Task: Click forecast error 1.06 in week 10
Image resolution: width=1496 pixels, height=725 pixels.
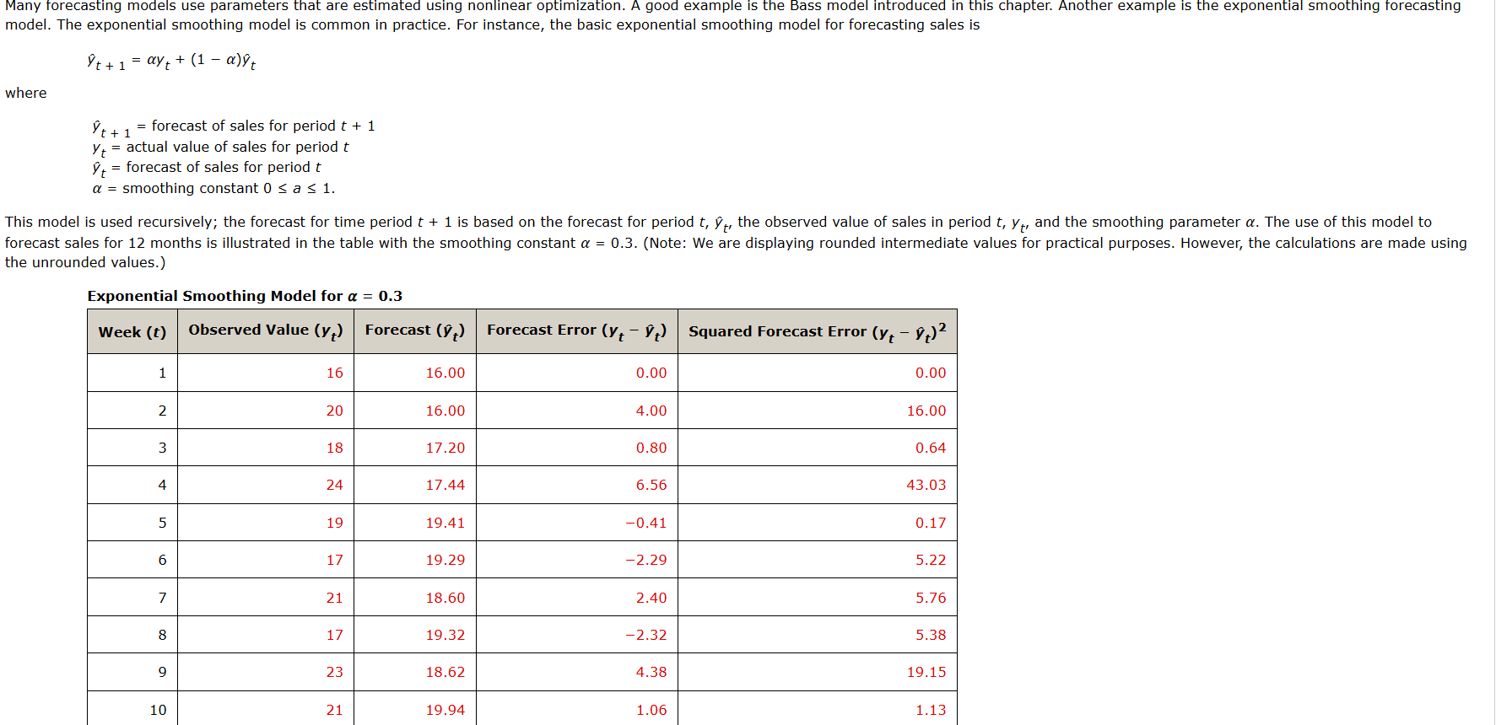Action: (651, 710)
